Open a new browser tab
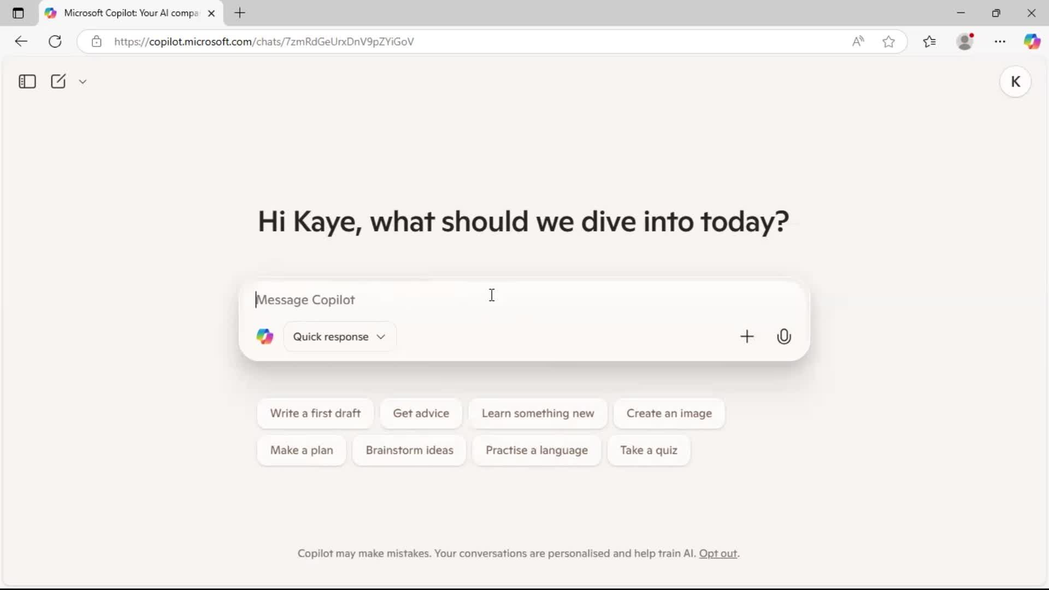1049x590 pixels. [240, 13]
